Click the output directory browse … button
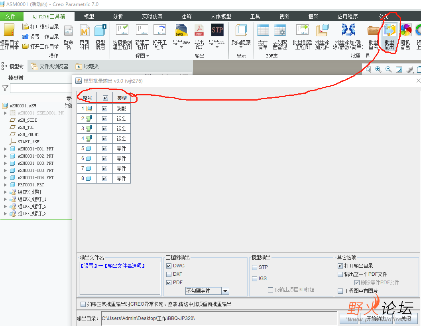The height and width of the screenshot is (326, 421). [x=348, y=318]
